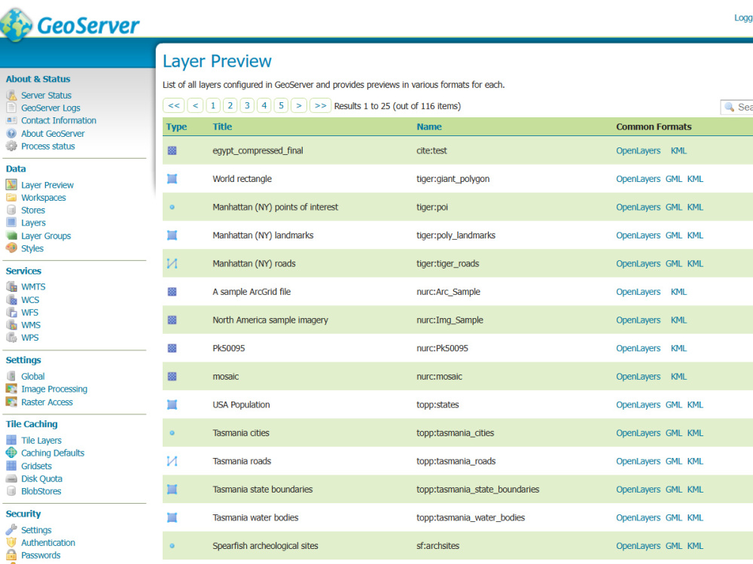Go to next results page
Viewport: 753px width, 564px height.
[x=299, y=105]
